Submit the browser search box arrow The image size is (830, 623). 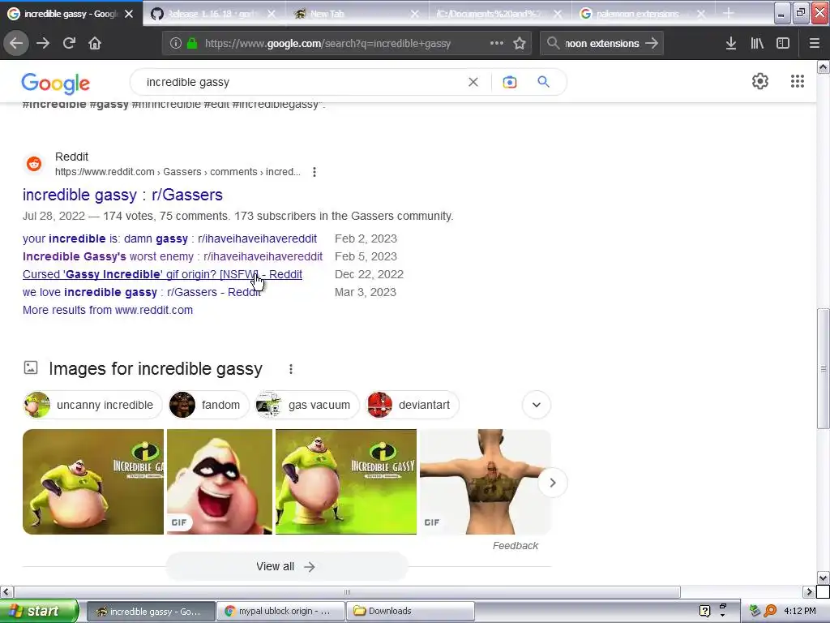click(x=652, y=44)
